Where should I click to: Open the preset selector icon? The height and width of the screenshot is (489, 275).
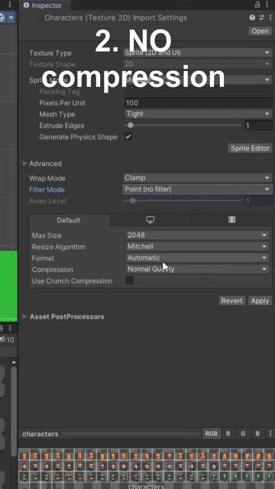(261, 18)
